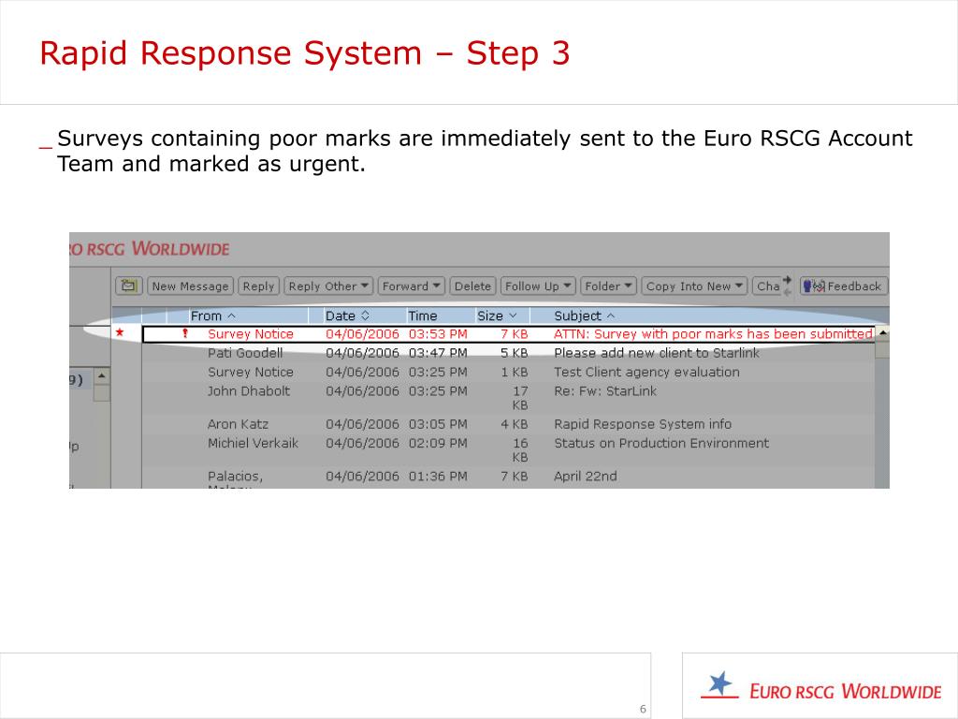Open Status on Production Environment message
Image resolution: width=958 pixels, height=719 pixels.
point(661,443)
